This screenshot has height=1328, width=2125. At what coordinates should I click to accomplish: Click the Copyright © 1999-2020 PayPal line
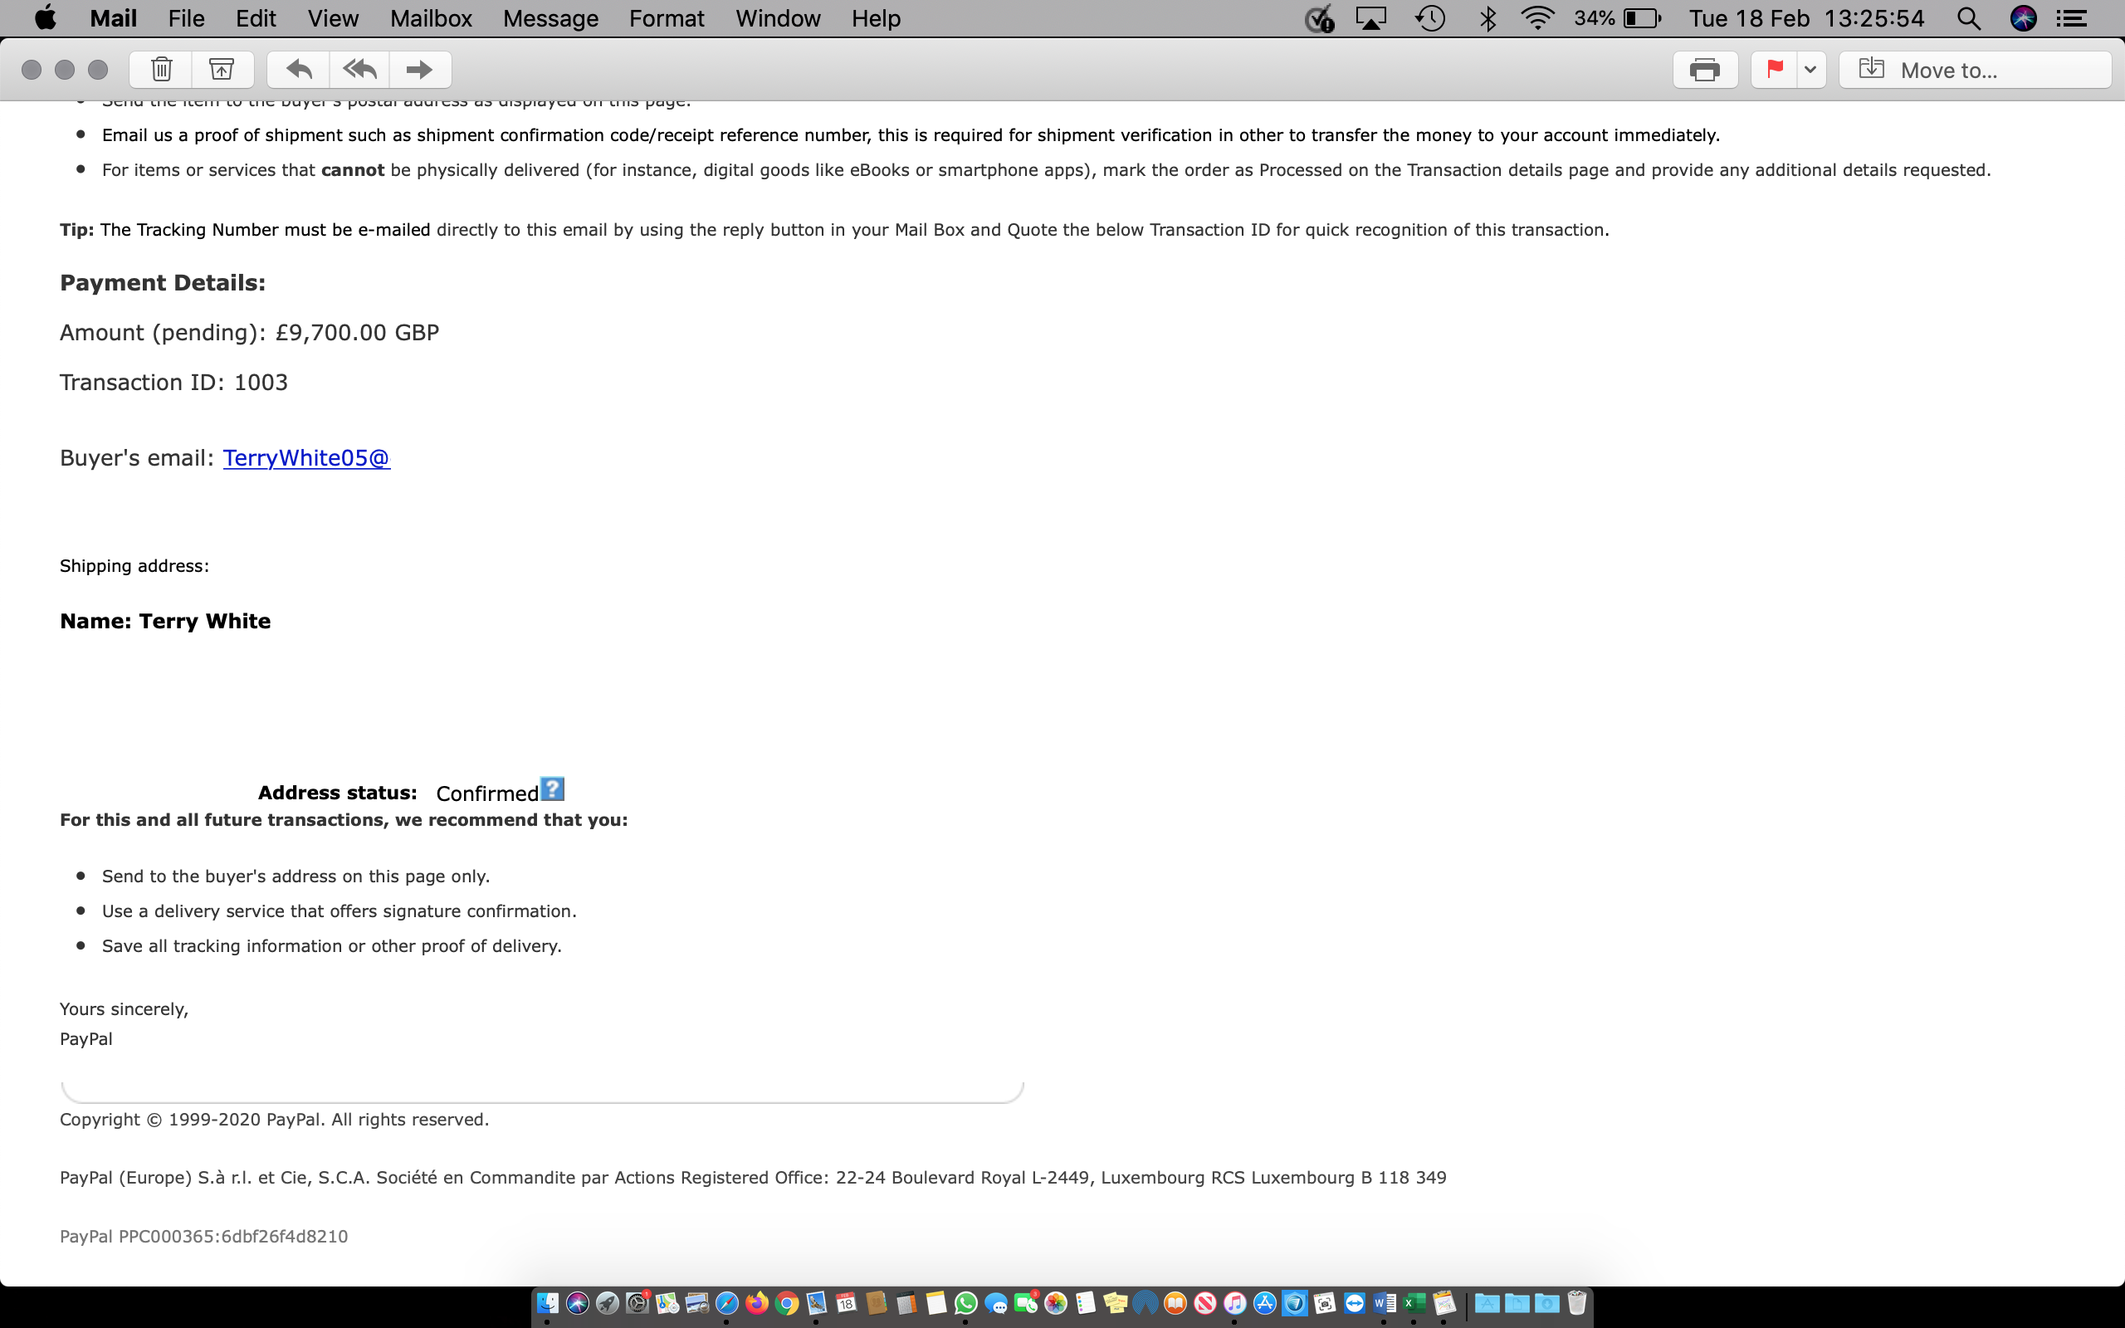pyautogui.click(x=274, y=1120)
